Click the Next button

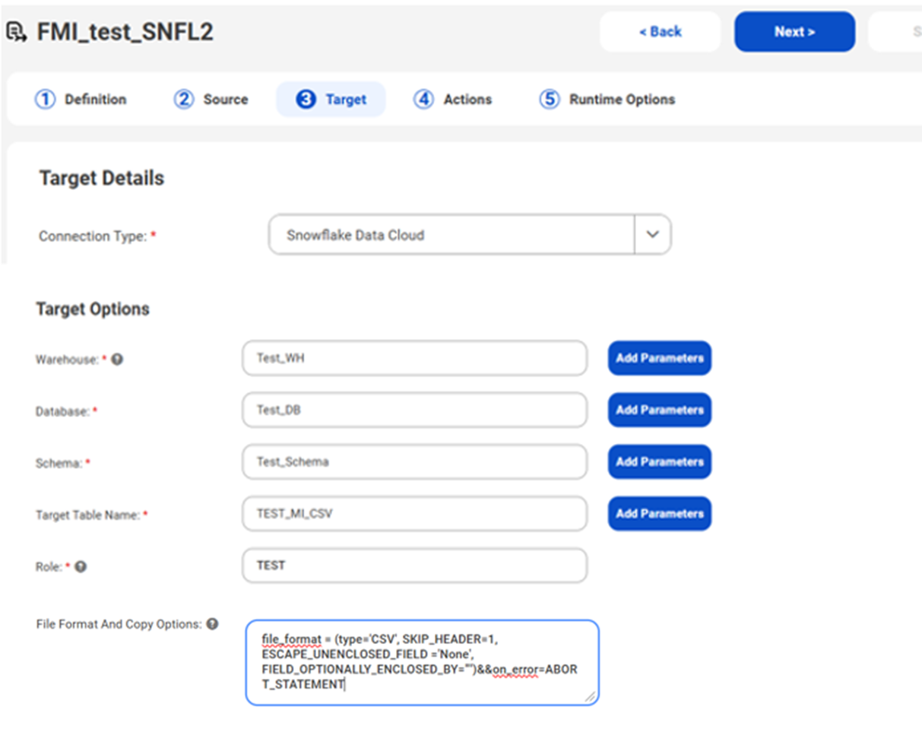(794, 32)
